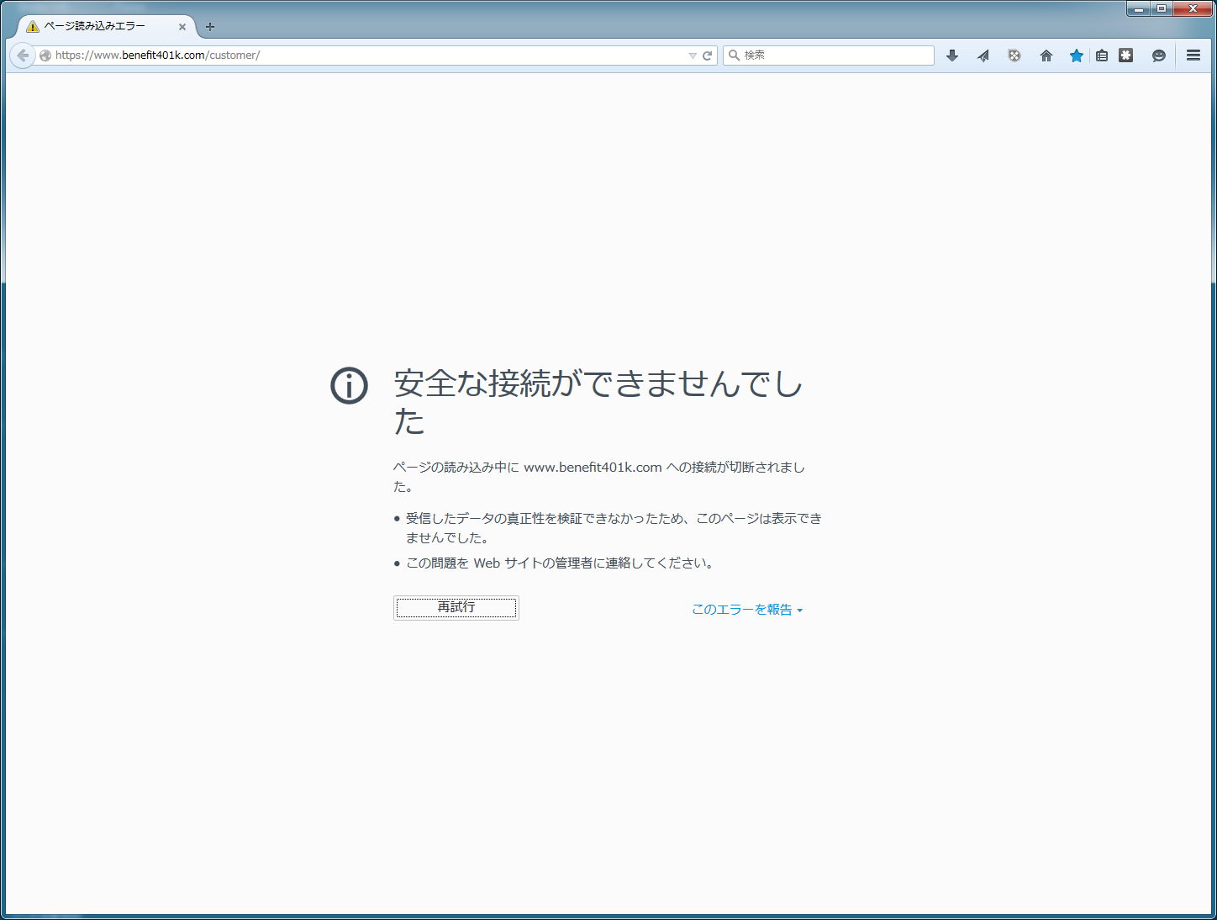This screenshot has width=1217, height=920.
Task: Go to the Home page icon
Action: 1046,56
